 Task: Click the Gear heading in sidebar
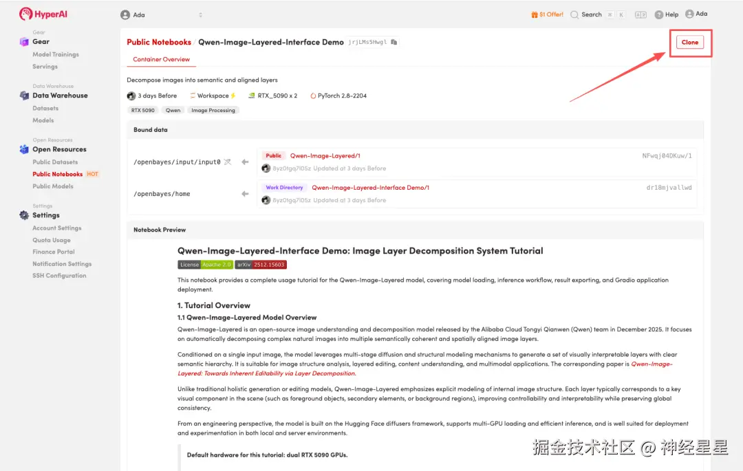(x=41, y=42)
